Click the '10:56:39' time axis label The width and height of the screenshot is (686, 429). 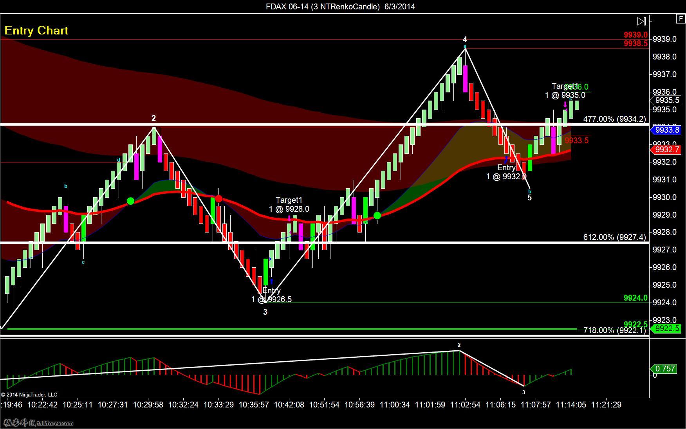point(359,405)
